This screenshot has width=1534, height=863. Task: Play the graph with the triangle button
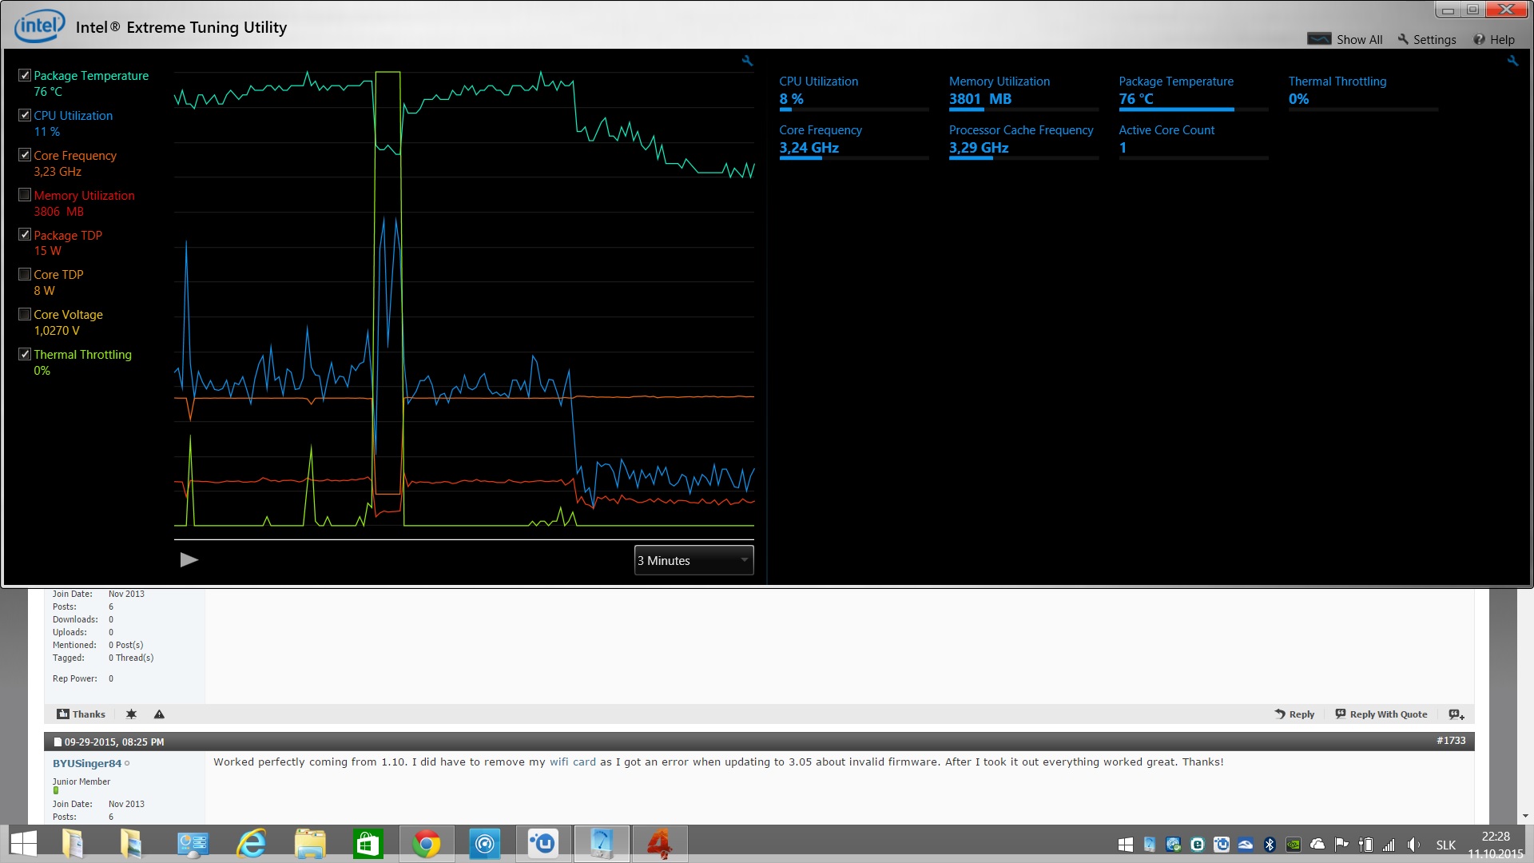tap(189, 559)
